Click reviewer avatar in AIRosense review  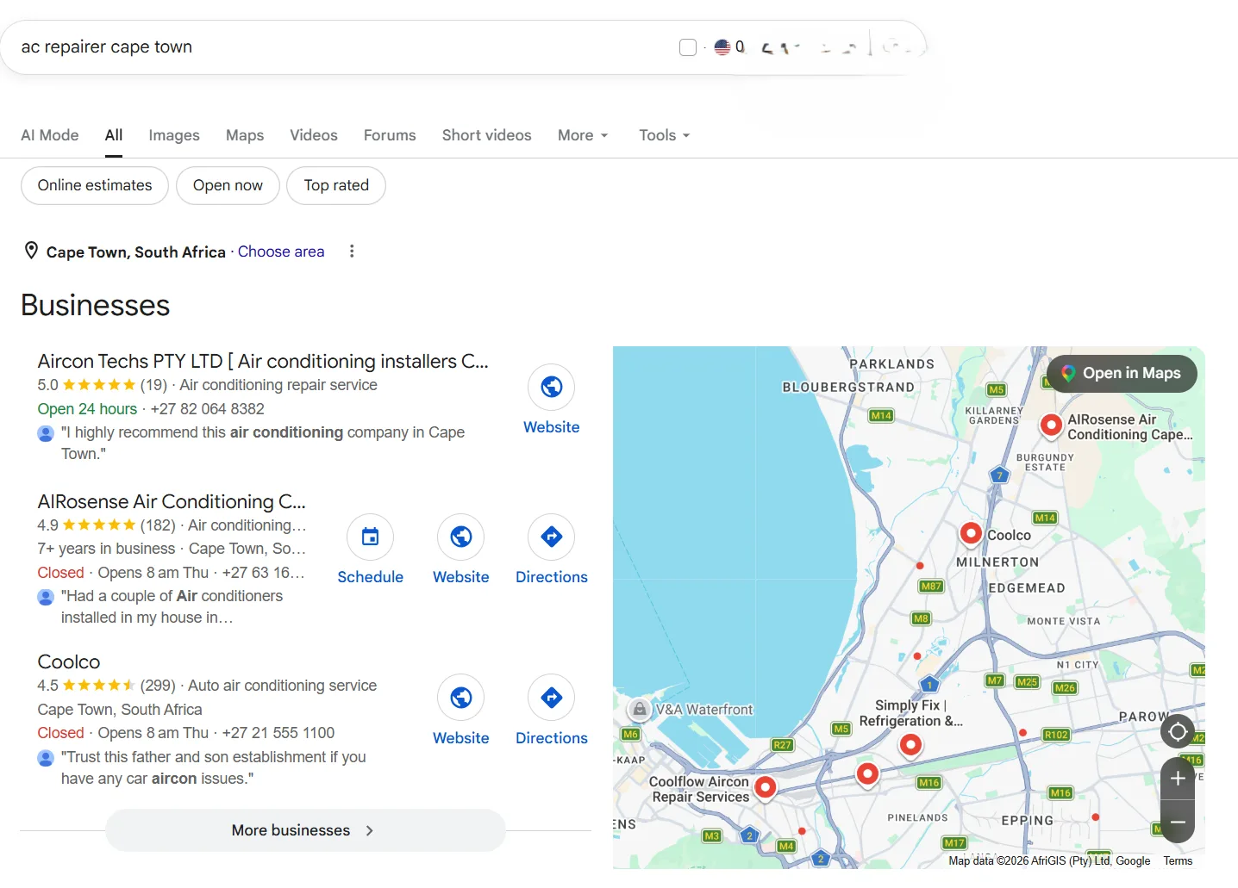pyautogui.click(x=46, y=597)
